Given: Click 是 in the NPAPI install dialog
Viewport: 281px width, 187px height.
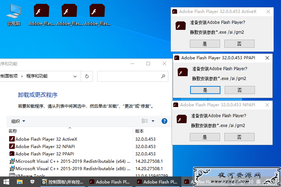Looking at the screenshot, I should click(x=205, y=137).
